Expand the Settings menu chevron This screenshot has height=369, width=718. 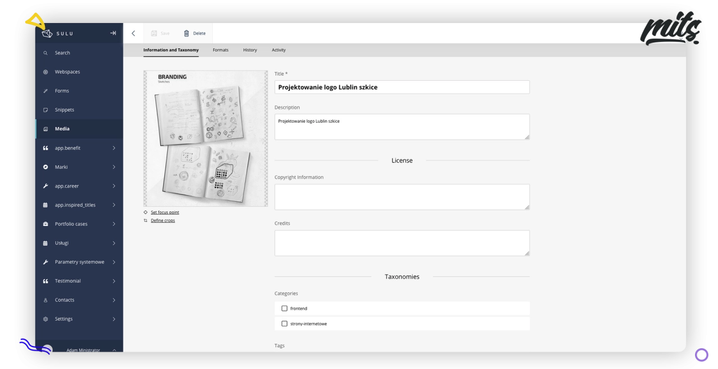point(114,319)
